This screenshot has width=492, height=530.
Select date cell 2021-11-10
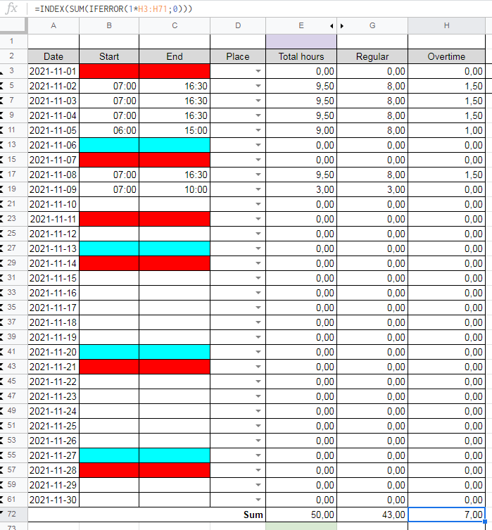[53, 204]
